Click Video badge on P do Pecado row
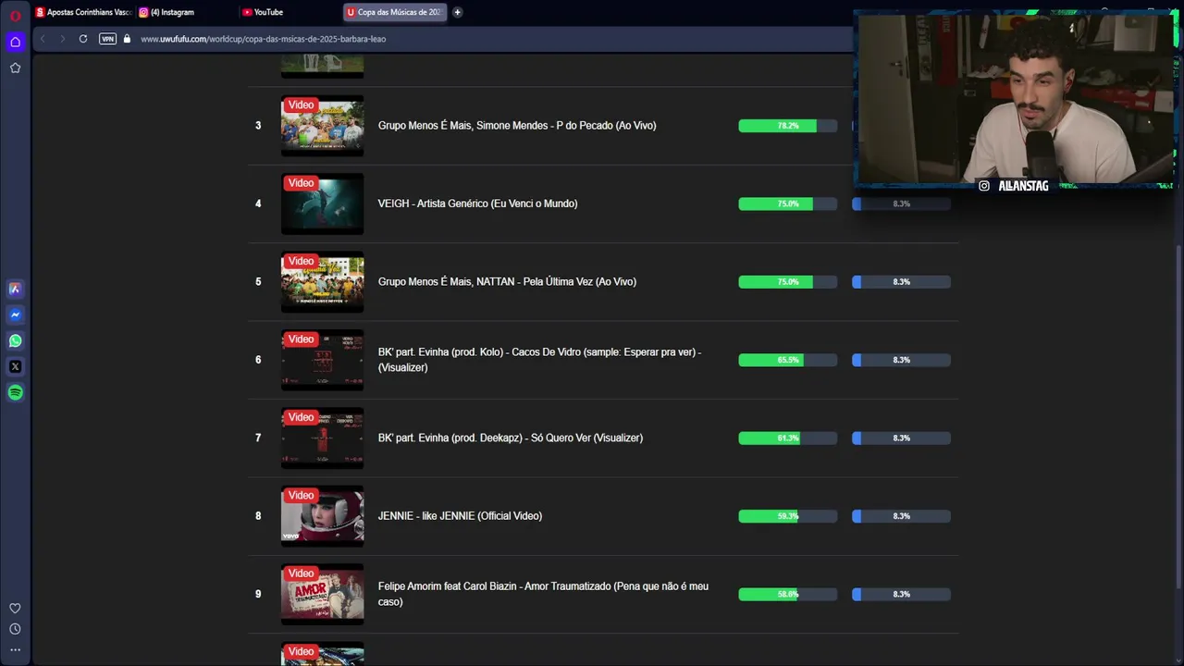This screenshot has width=1184, height=666. (x=301, y=105)
